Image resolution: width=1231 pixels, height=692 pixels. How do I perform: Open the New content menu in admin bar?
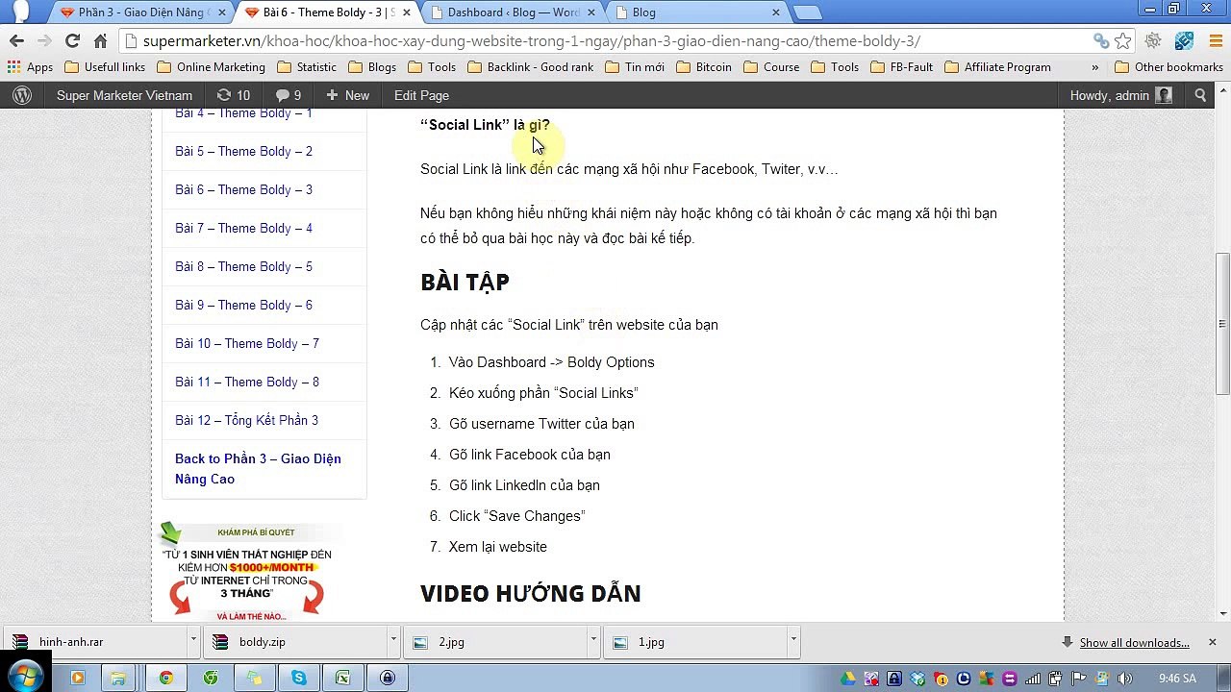[347, 95]
